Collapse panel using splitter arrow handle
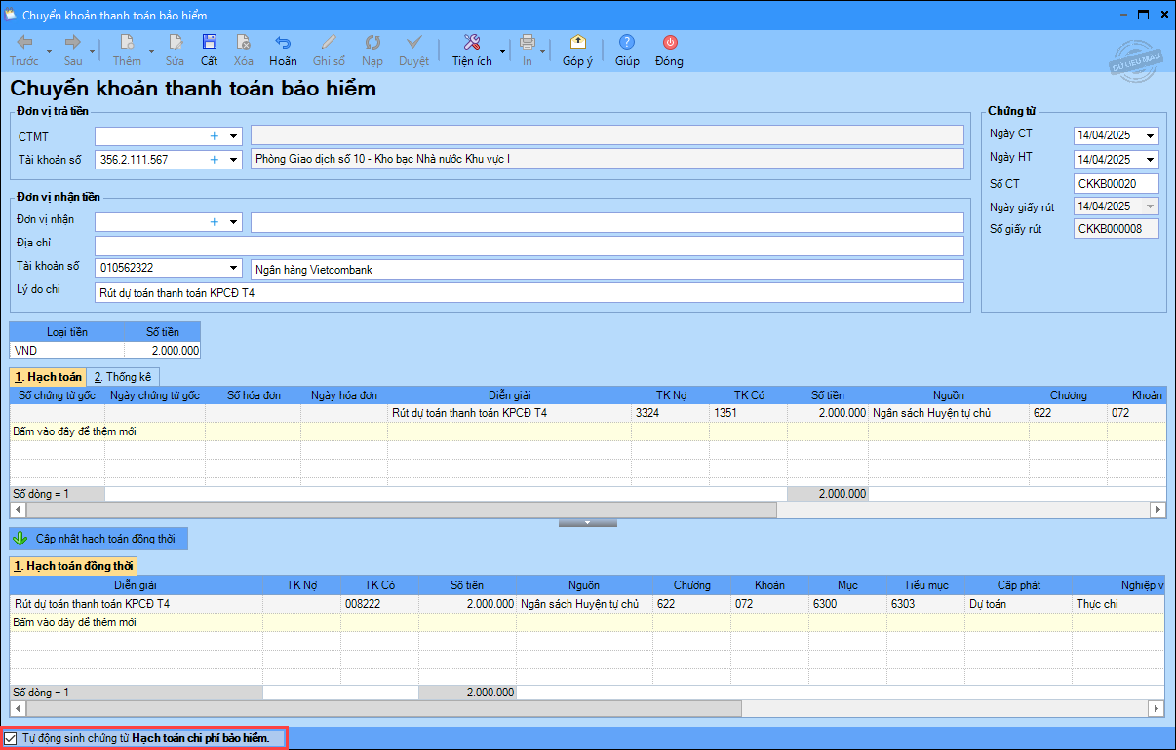This screenshot has height=750, width=1176. [587, 523]
